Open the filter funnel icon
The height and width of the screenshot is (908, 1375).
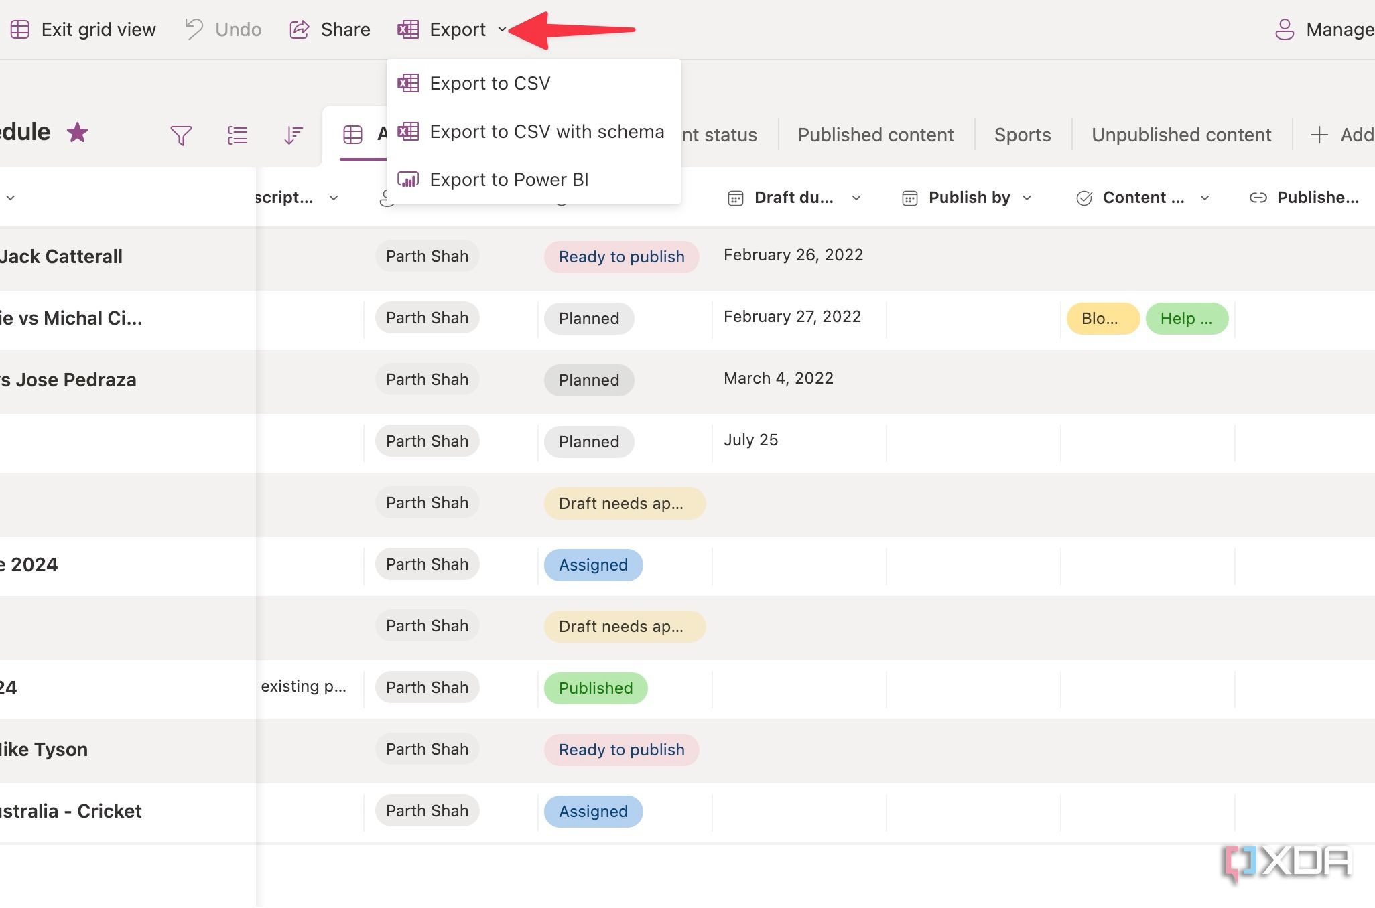pyautogui.click(x=181, y=135)
